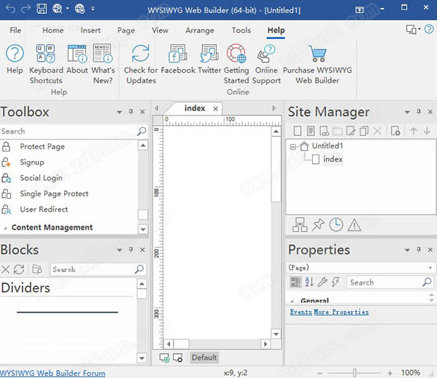Screen dimensions: 437x378
Task: Open Properties panel options dropdown arrow
Action: pyautogui.click(x=407, y=250)
